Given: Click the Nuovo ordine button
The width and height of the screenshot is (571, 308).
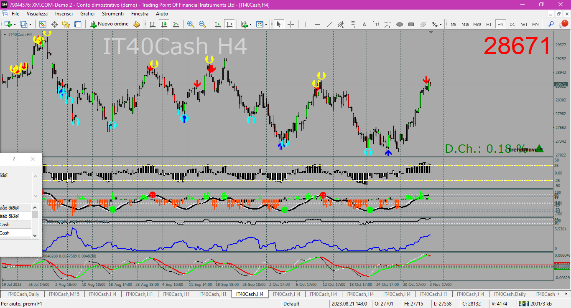Looking at the screenshot, I should click(110, 24).
